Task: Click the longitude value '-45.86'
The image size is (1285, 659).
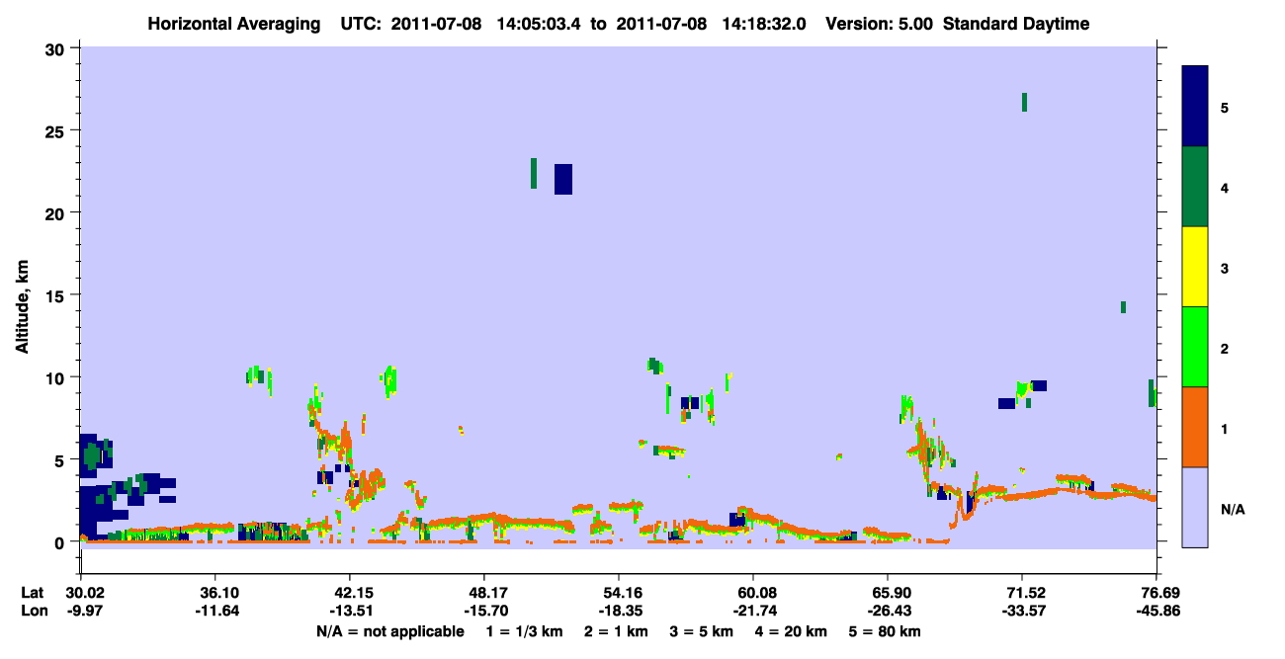Action: point(1156,611)
